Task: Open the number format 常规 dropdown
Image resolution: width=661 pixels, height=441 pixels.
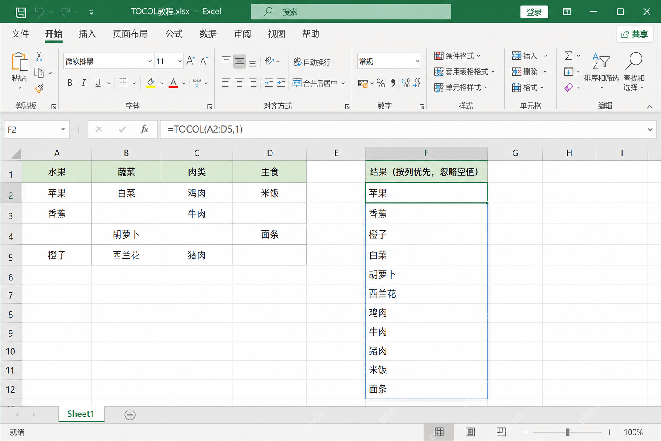Action: pyautogui.click(x=417, y=61)
